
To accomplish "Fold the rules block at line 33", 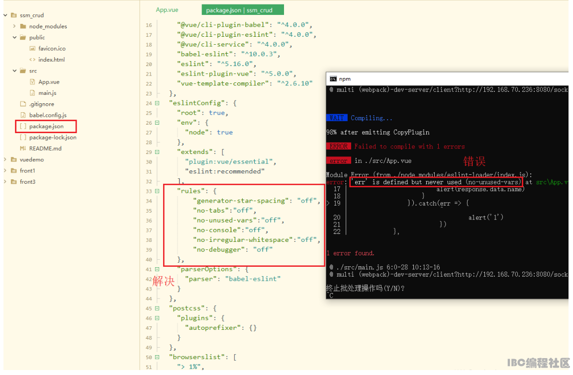I will (x=157, y=191).
